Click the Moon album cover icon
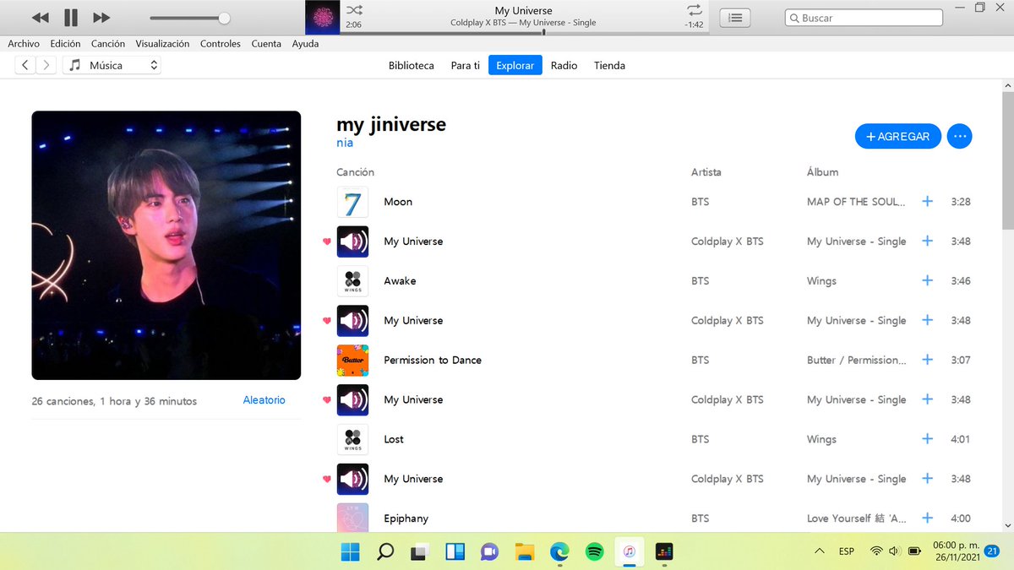The width and height of the screenshot is (1014, 570). pos(352,202)
